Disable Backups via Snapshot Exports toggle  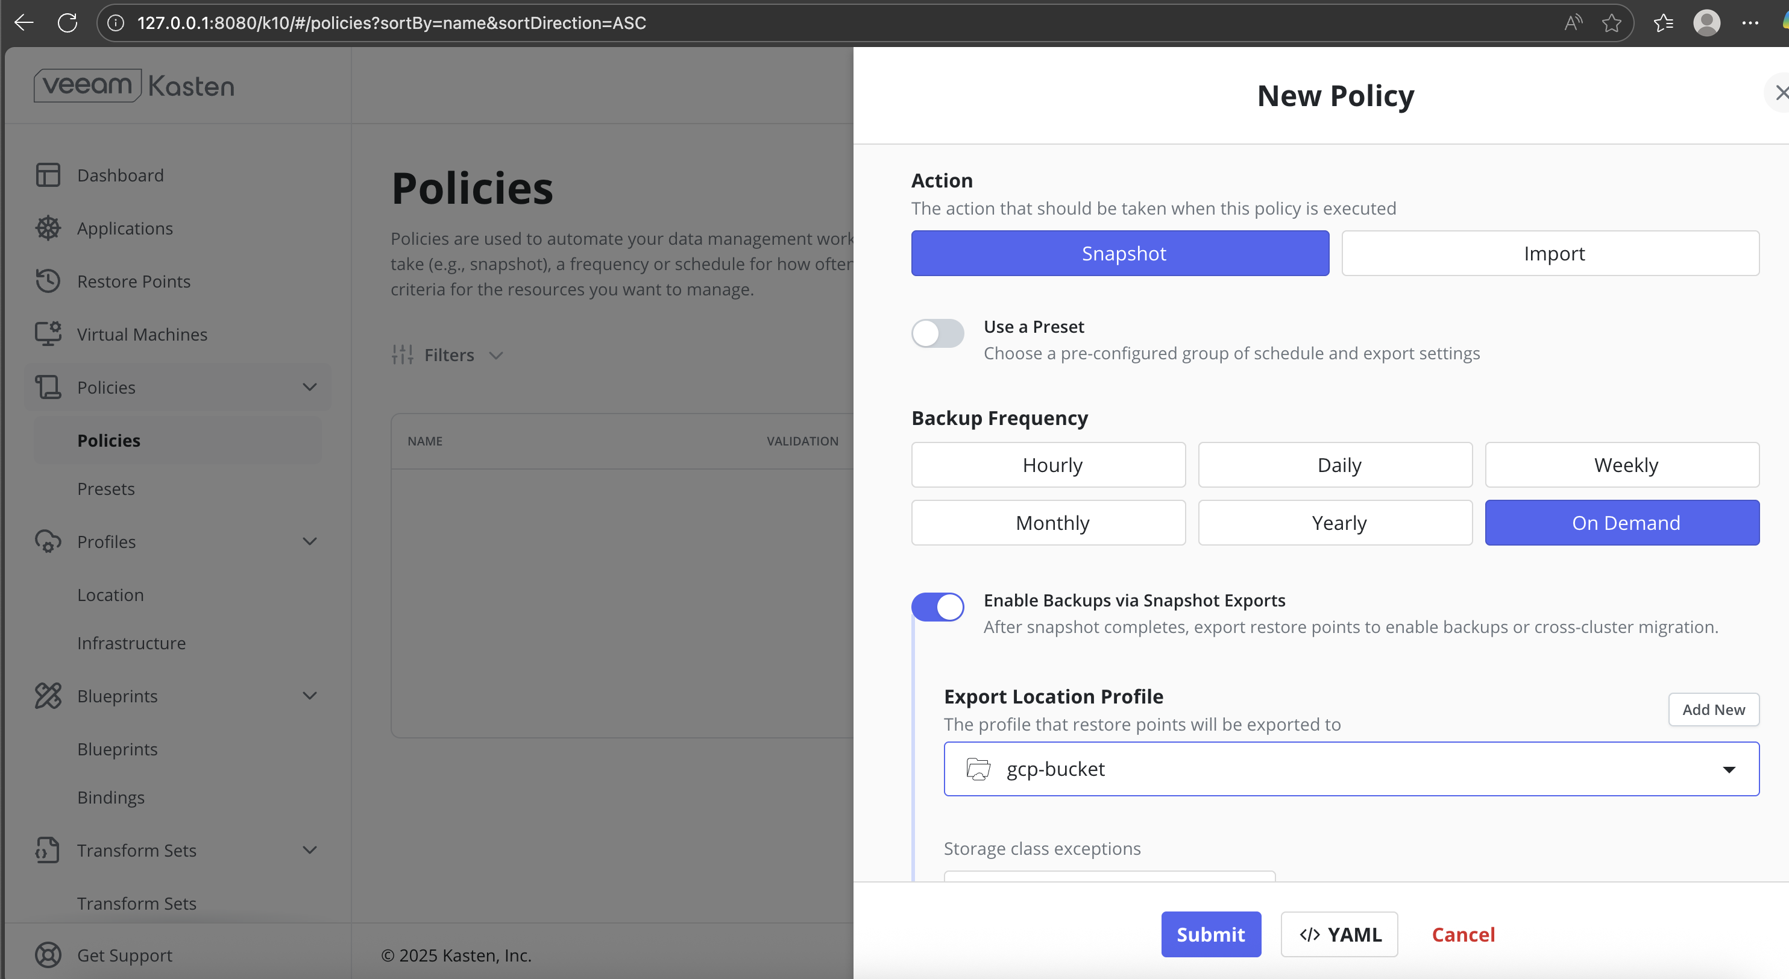click(x=937, y=607)
